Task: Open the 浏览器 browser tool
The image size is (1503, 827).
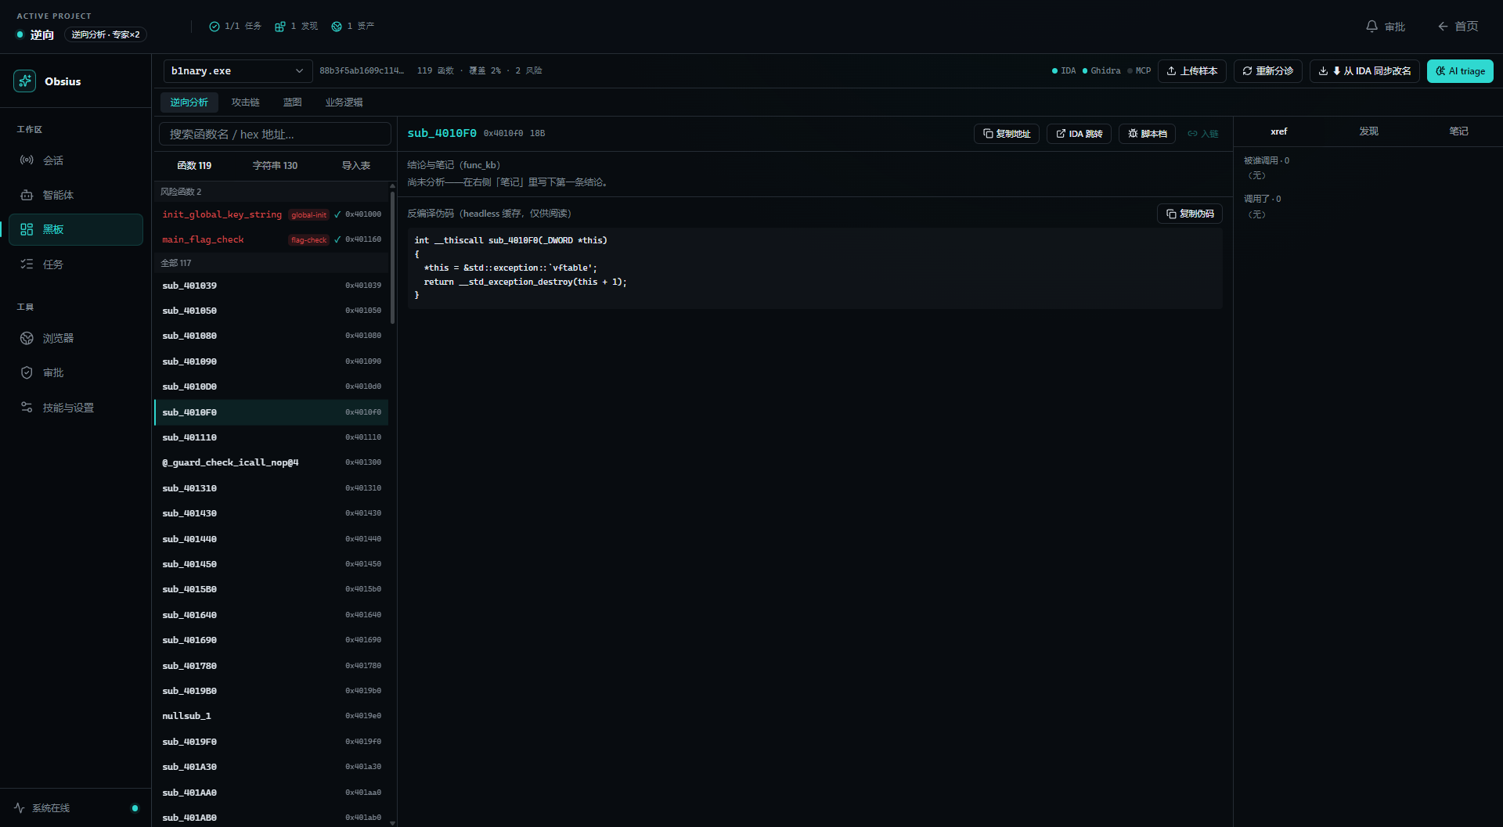Action: pos(75,338)
